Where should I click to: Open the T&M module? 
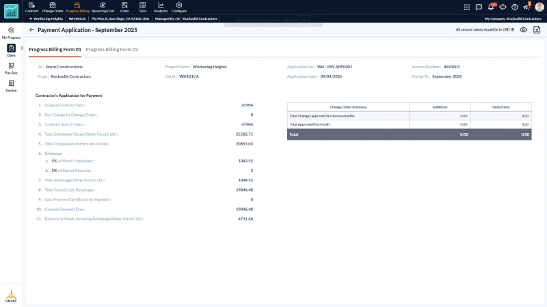click(x=142, y=8)
